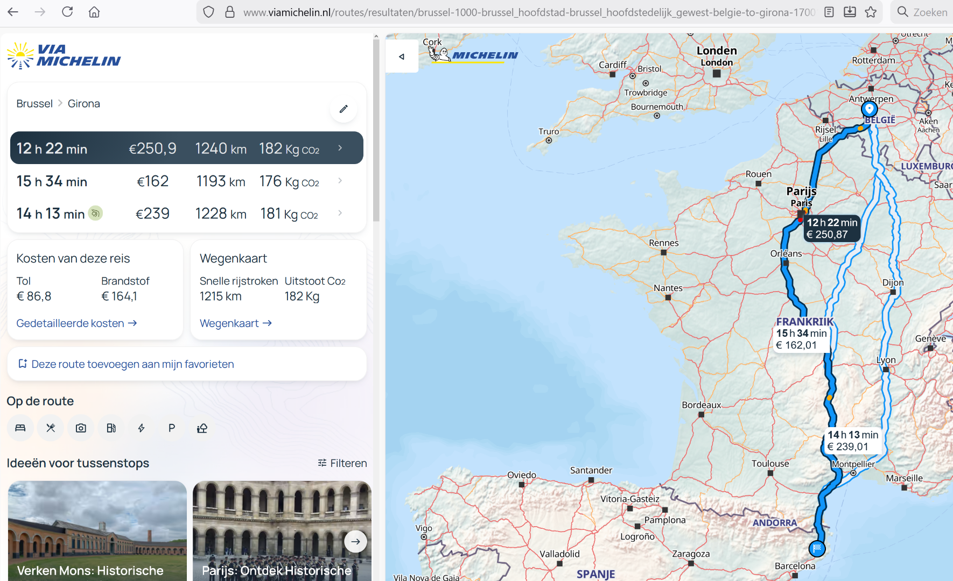Open the Verken Mons stopover card
953x581 pixels.
pyautogui.click(x=97, y=530)
